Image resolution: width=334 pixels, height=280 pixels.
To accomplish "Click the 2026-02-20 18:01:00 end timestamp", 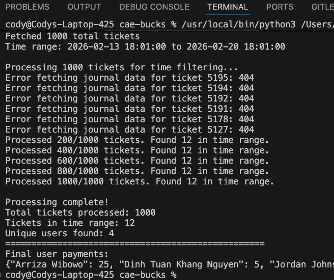I will 236,47.
